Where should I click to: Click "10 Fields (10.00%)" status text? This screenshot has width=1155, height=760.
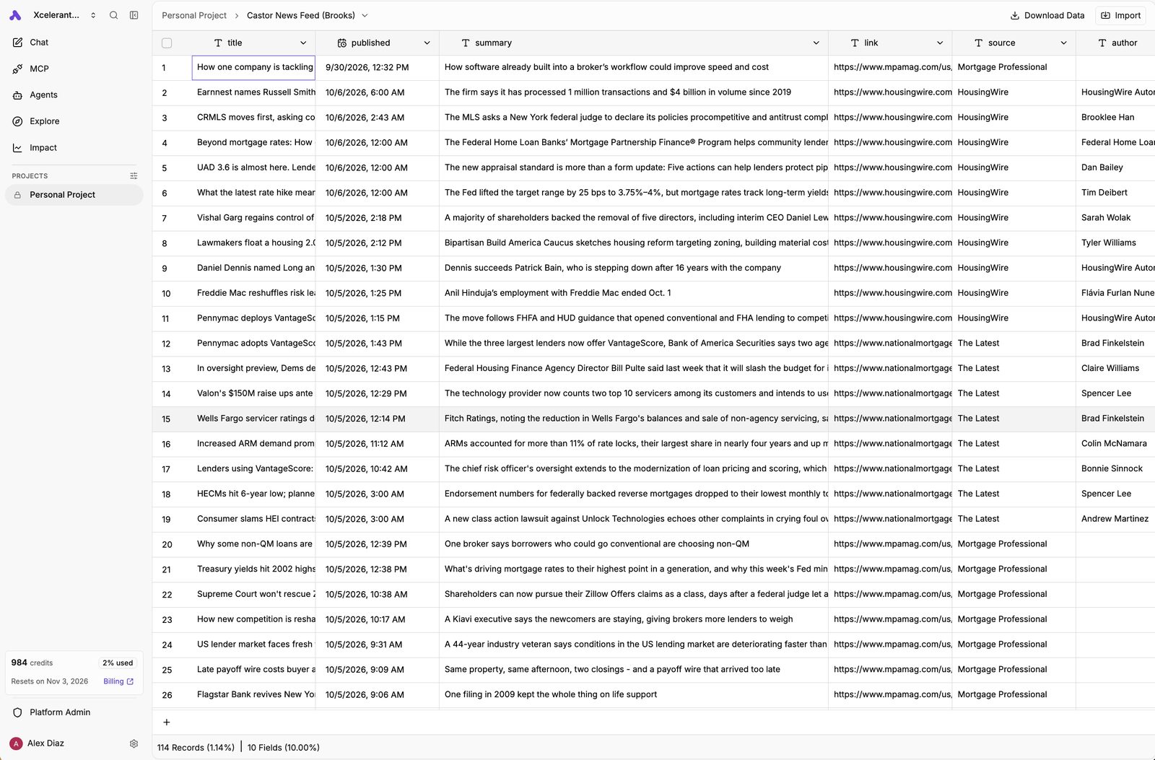pyautogui.click(x=283, y=748)
